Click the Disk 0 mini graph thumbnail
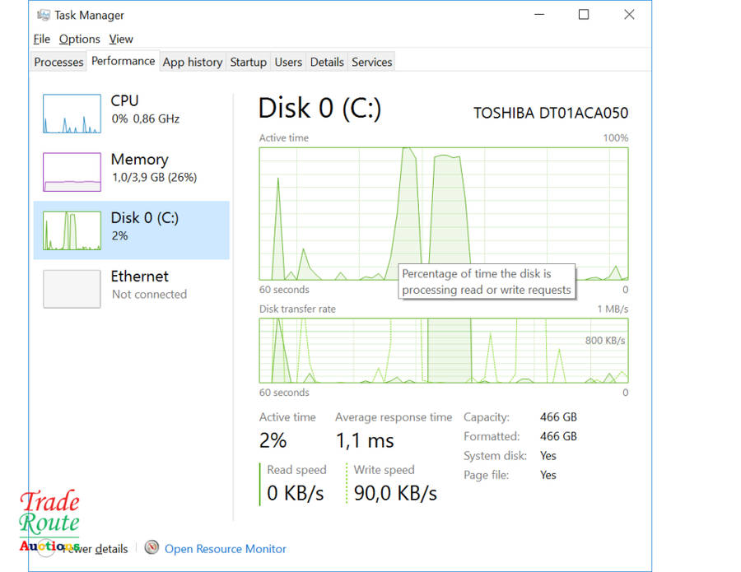Screen dimensions: 741x572 point(72,230)
